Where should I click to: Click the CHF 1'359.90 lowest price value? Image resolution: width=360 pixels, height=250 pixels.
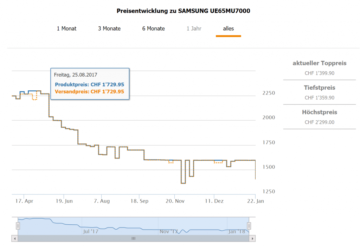(319, 98)
